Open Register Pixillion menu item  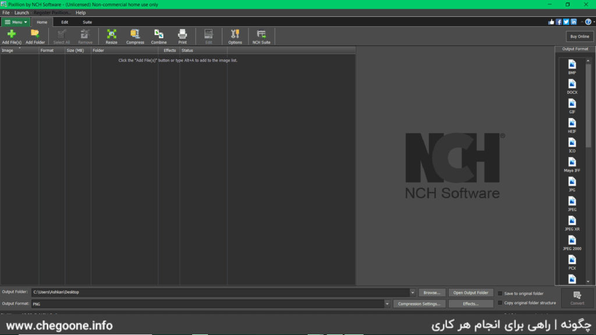52,13
